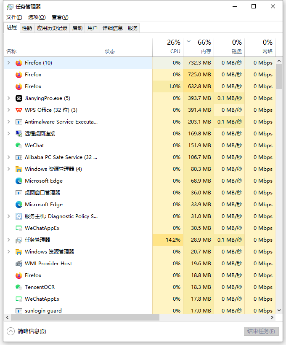The width and height of the screenshot is (286, 345).
Task: Click the WMI Provider Host icon
Action: pos(19,264)
